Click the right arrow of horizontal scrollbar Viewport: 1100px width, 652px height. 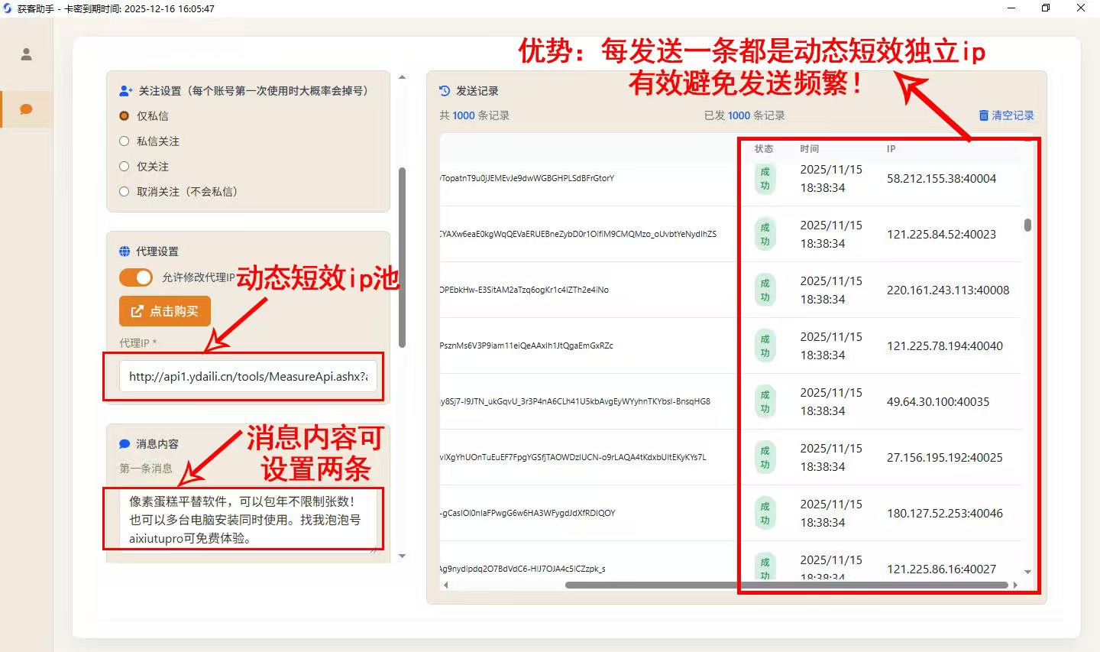[x=1015, y=586]
